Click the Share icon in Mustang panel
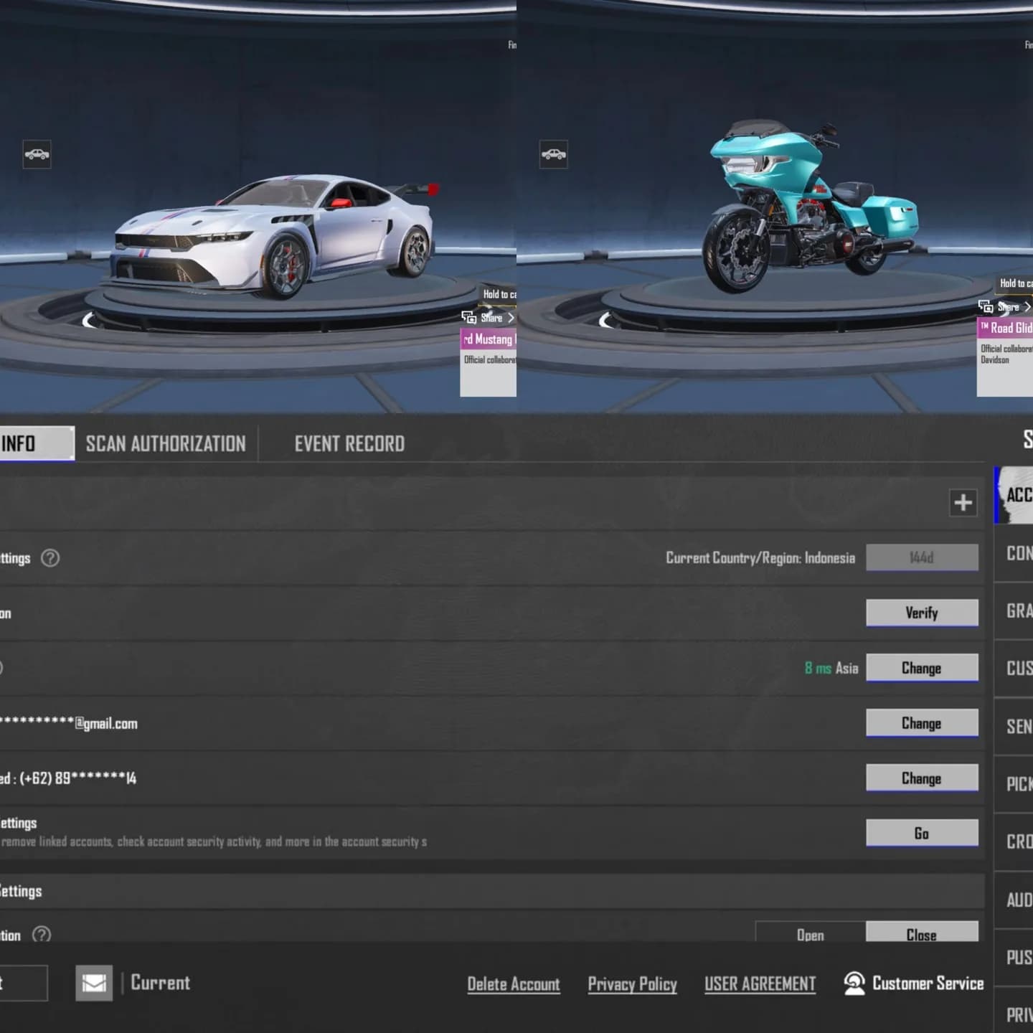This screenshot has width=1033, height=1033. point(469,317)
